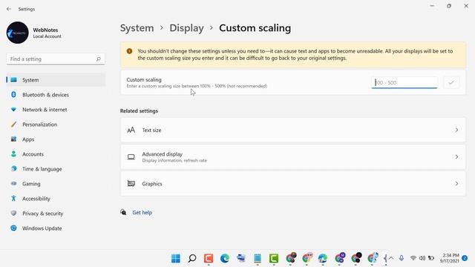Launch Microsoft Edge from the taskbar

tap(225, 258)
